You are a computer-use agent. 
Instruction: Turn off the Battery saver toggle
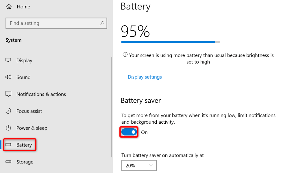[129, 132]
